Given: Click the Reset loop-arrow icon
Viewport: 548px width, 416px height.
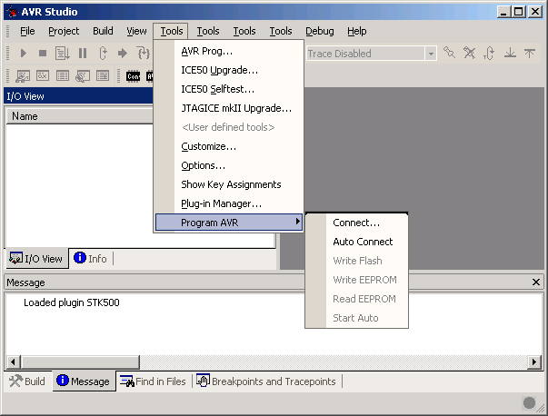Looking at the screenshot, I should pyautogui.click(x=103, y=54).
